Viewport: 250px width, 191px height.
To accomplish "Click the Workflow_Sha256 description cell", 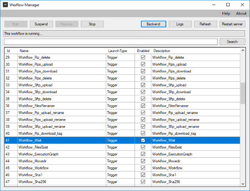I will coord(195,182).
